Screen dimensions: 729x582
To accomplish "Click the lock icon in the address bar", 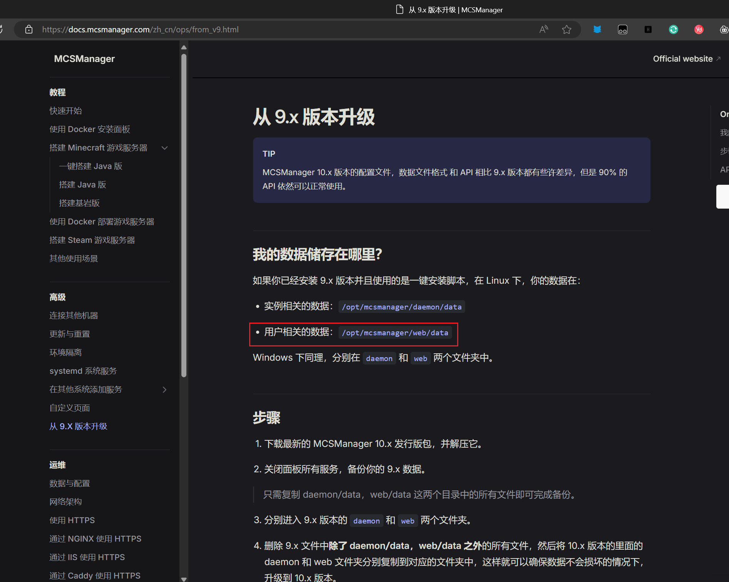I will click(29, 29).
